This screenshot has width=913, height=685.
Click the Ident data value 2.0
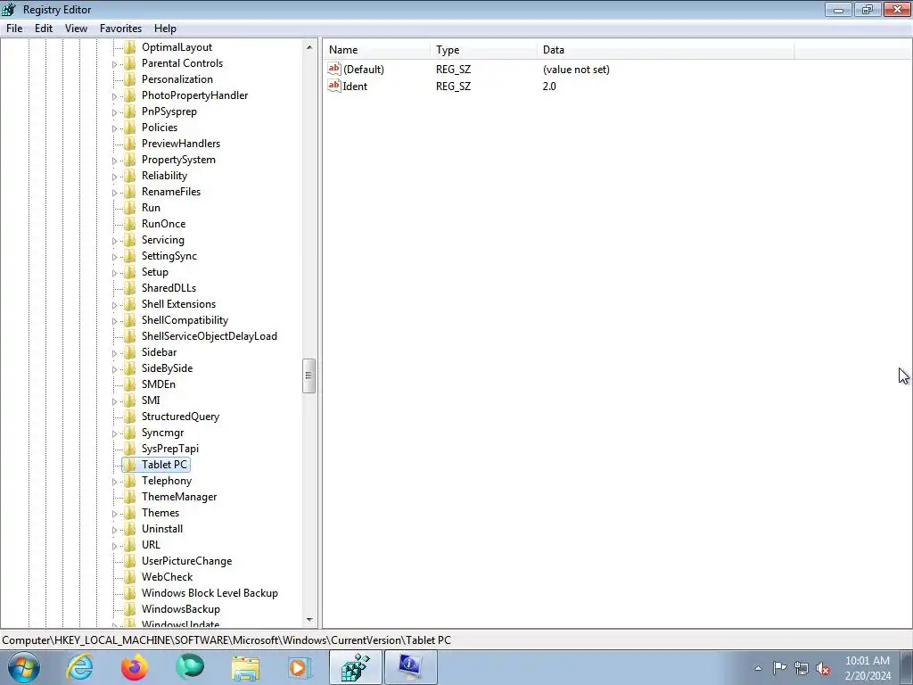click(549, 87)
